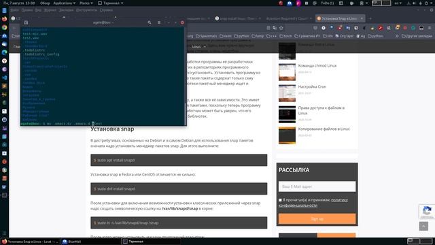Click the 'Настройка Cron' thumbnail image
The height and width of the screenshot is (245, 435).
(x=287, y=93)
